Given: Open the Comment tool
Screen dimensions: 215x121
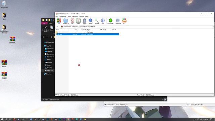Looking at the screenshot, I should coord(118,21).
